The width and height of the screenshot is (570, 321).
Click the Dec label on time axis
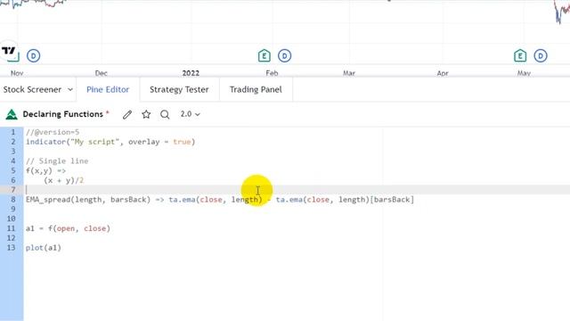pos(101,73)
